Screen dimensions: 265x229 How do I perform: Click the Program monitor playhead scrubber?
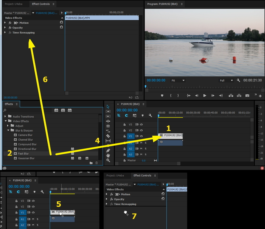tap(145, 87)
